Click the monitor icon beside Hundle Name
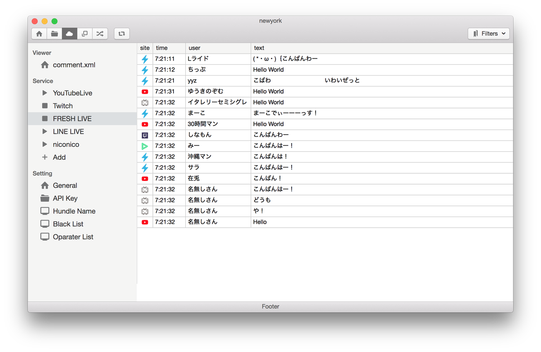The width and height of the screenshot is (541, 352). [x=45, y=211]
